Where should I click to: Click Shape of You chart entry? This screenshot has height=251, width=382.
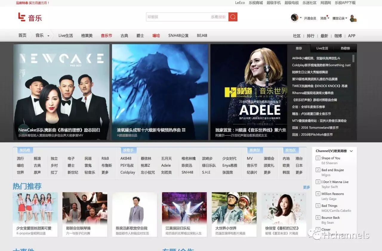tap(331, 158)
